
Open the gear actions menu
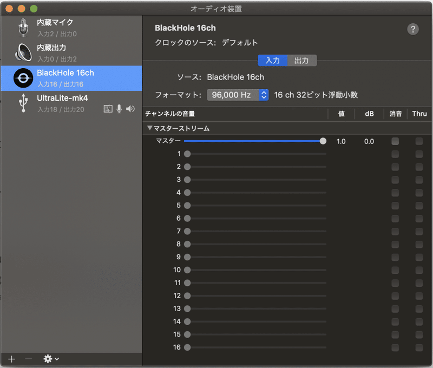point(48,358)
